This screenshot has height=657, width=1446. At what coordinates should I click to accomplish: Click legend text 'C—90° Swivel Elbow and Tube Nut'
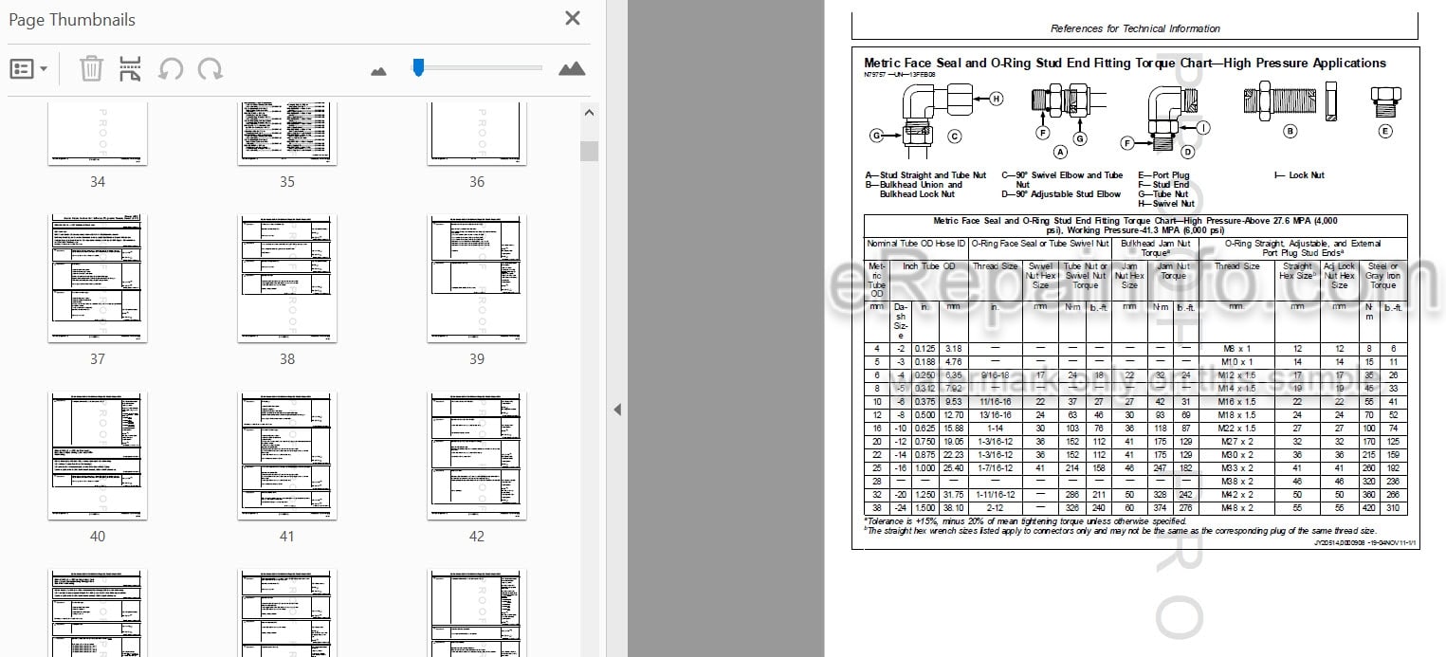point(1062,180)
